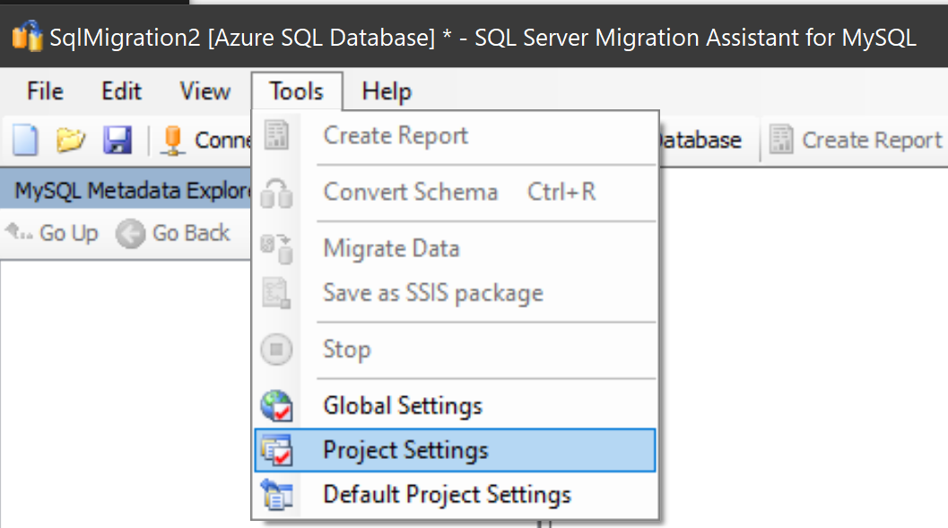
Task: Click the New project document icon
Action: pos(23,140)
